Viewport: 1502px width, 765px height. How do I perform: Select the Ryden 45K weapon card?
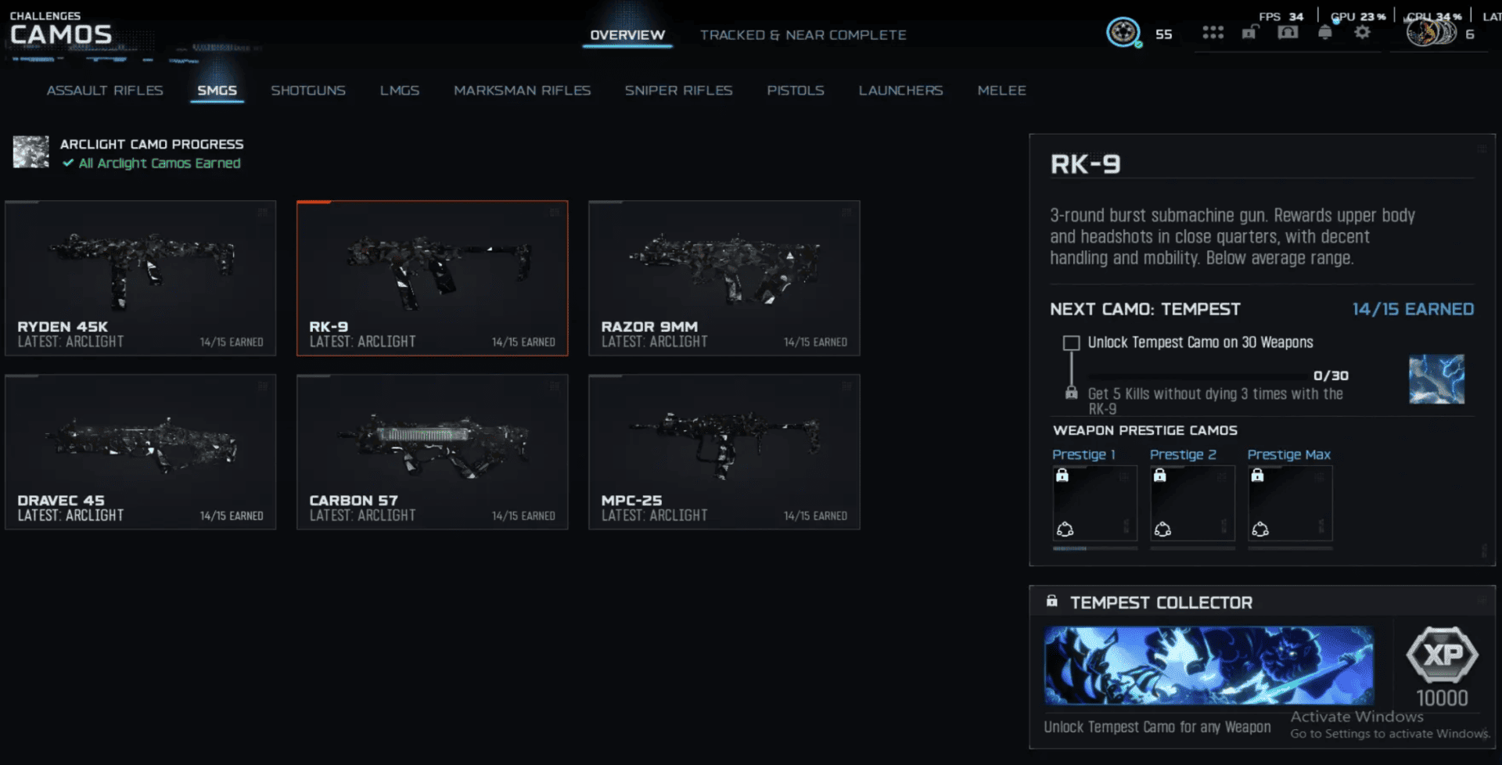tap(141, 278)
